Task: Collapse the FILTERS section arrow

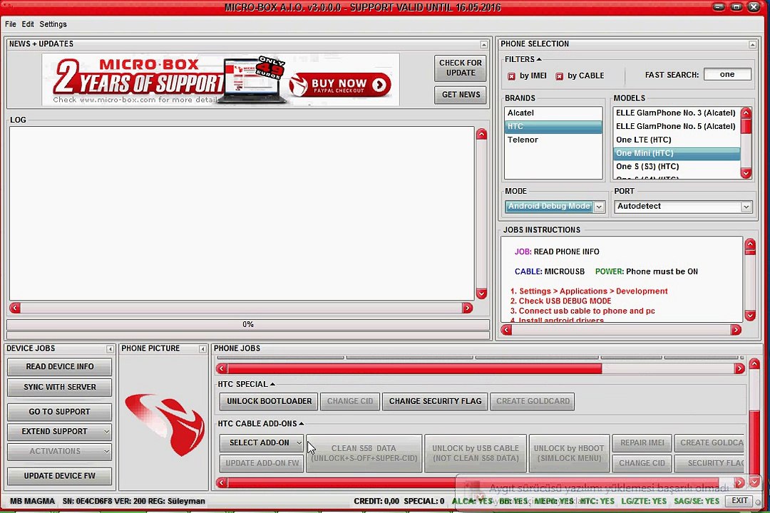Action: coord(539,59)
